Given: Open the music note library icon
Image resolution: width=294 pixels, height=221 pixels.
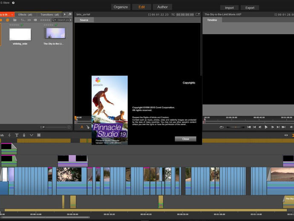Looking at the screenshot, I should (x=70, y=14).
